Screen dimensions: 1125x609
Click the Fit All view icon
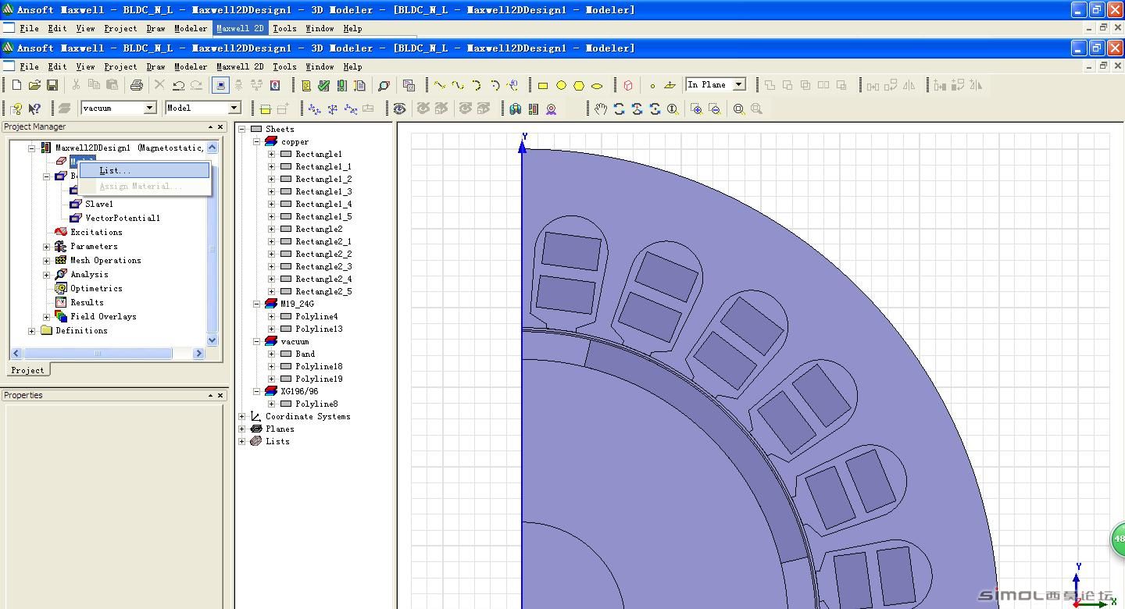(x=739, y=109)
